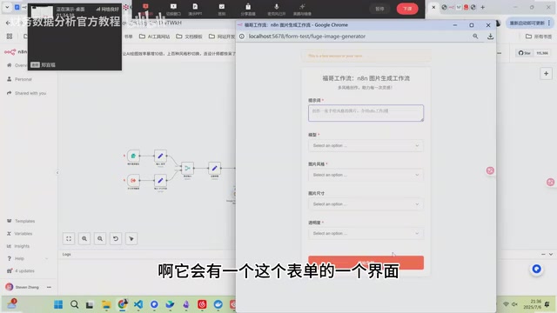Click the dark pause button in meeting bar
The image size is (557, 313).
pos(379,9)
